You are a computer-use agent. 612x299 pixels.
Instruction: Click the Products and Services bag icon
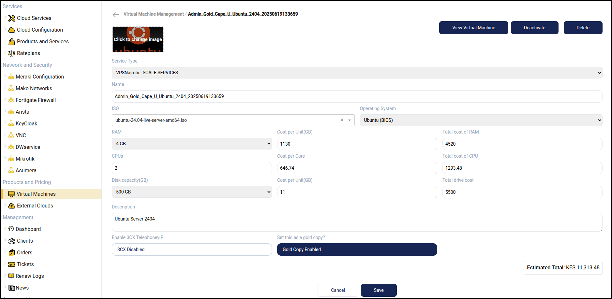point(12,42)
